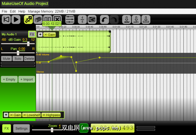Start playback with the play button
Screen dimensions: 196x135
coord(16,20)
